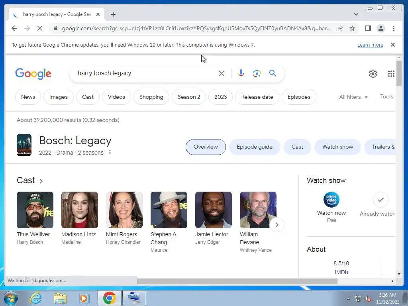Show hidden system tray icons
Image resolution: width=408 pixels, height=306 pixels.
[x=348, y=298]
